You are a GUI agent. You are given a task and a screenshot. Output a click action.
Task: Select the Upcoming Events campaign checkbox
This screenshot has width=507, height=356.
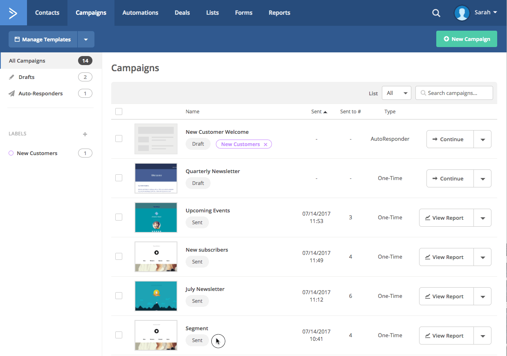point(119,217)
